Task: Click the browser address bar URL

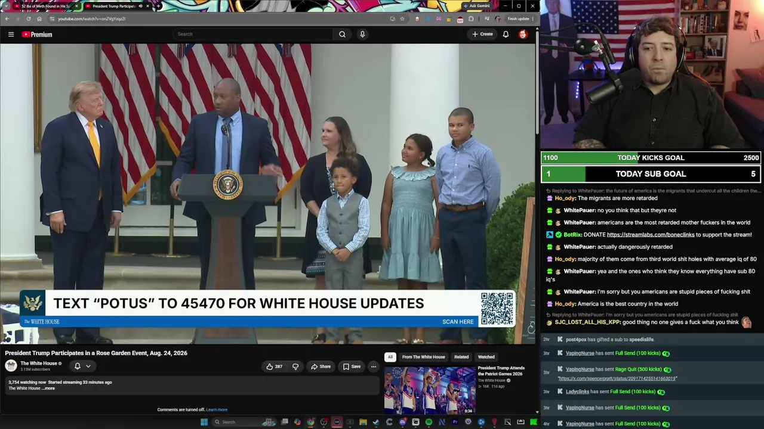Action: [x=91, y=18]
